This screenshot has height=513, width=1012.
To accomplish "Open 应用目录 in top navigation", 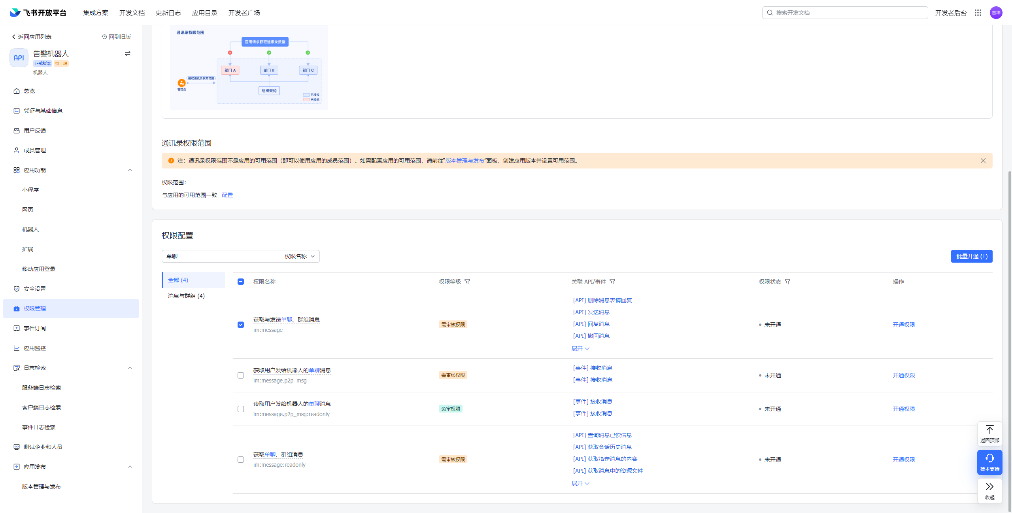I will (x=205, y=13).
